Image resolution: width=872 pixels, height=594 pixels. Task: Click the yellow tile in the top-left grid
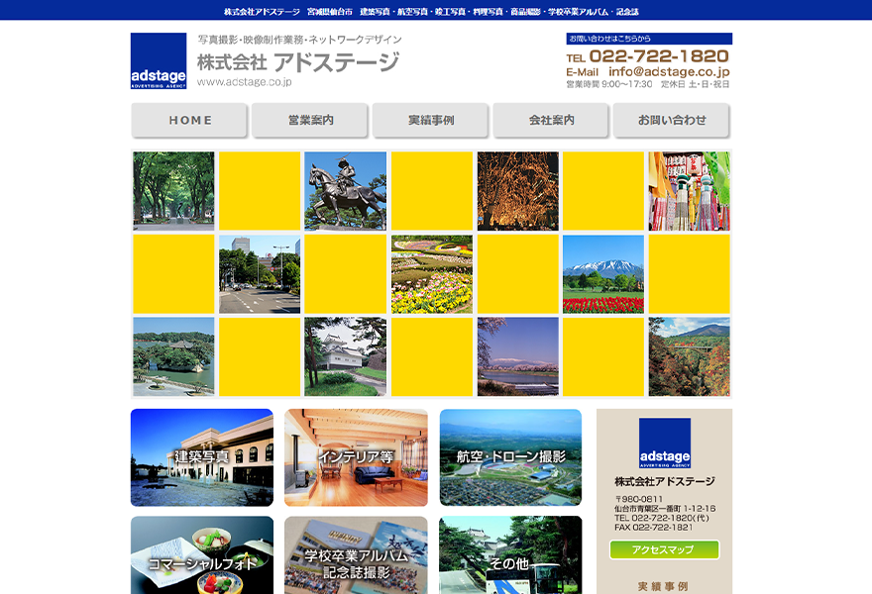pos(260,191)
